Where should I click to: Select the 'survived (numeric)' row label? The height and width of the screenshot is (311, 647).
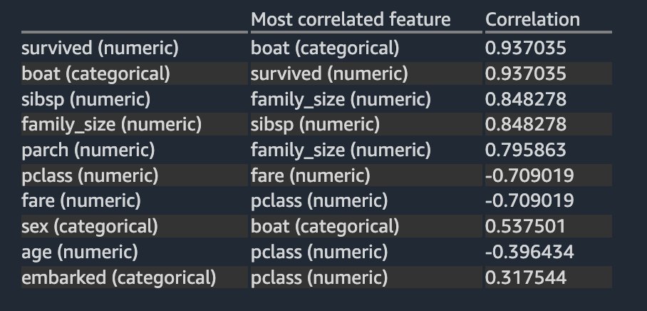pyautogui.click(x=100, y=48)
